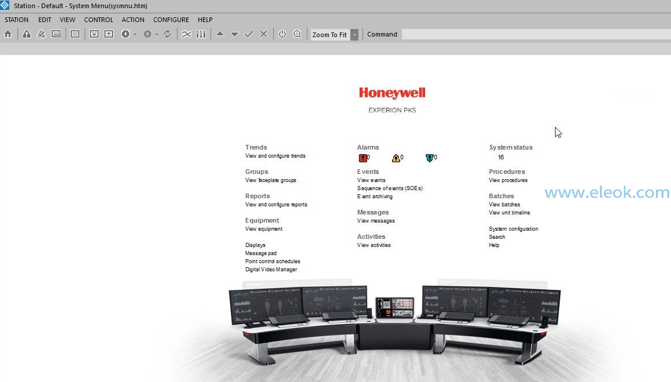Viewport: 671px width, 382px height.
Task: Go to the Home system menu icon
Action: 8,34
